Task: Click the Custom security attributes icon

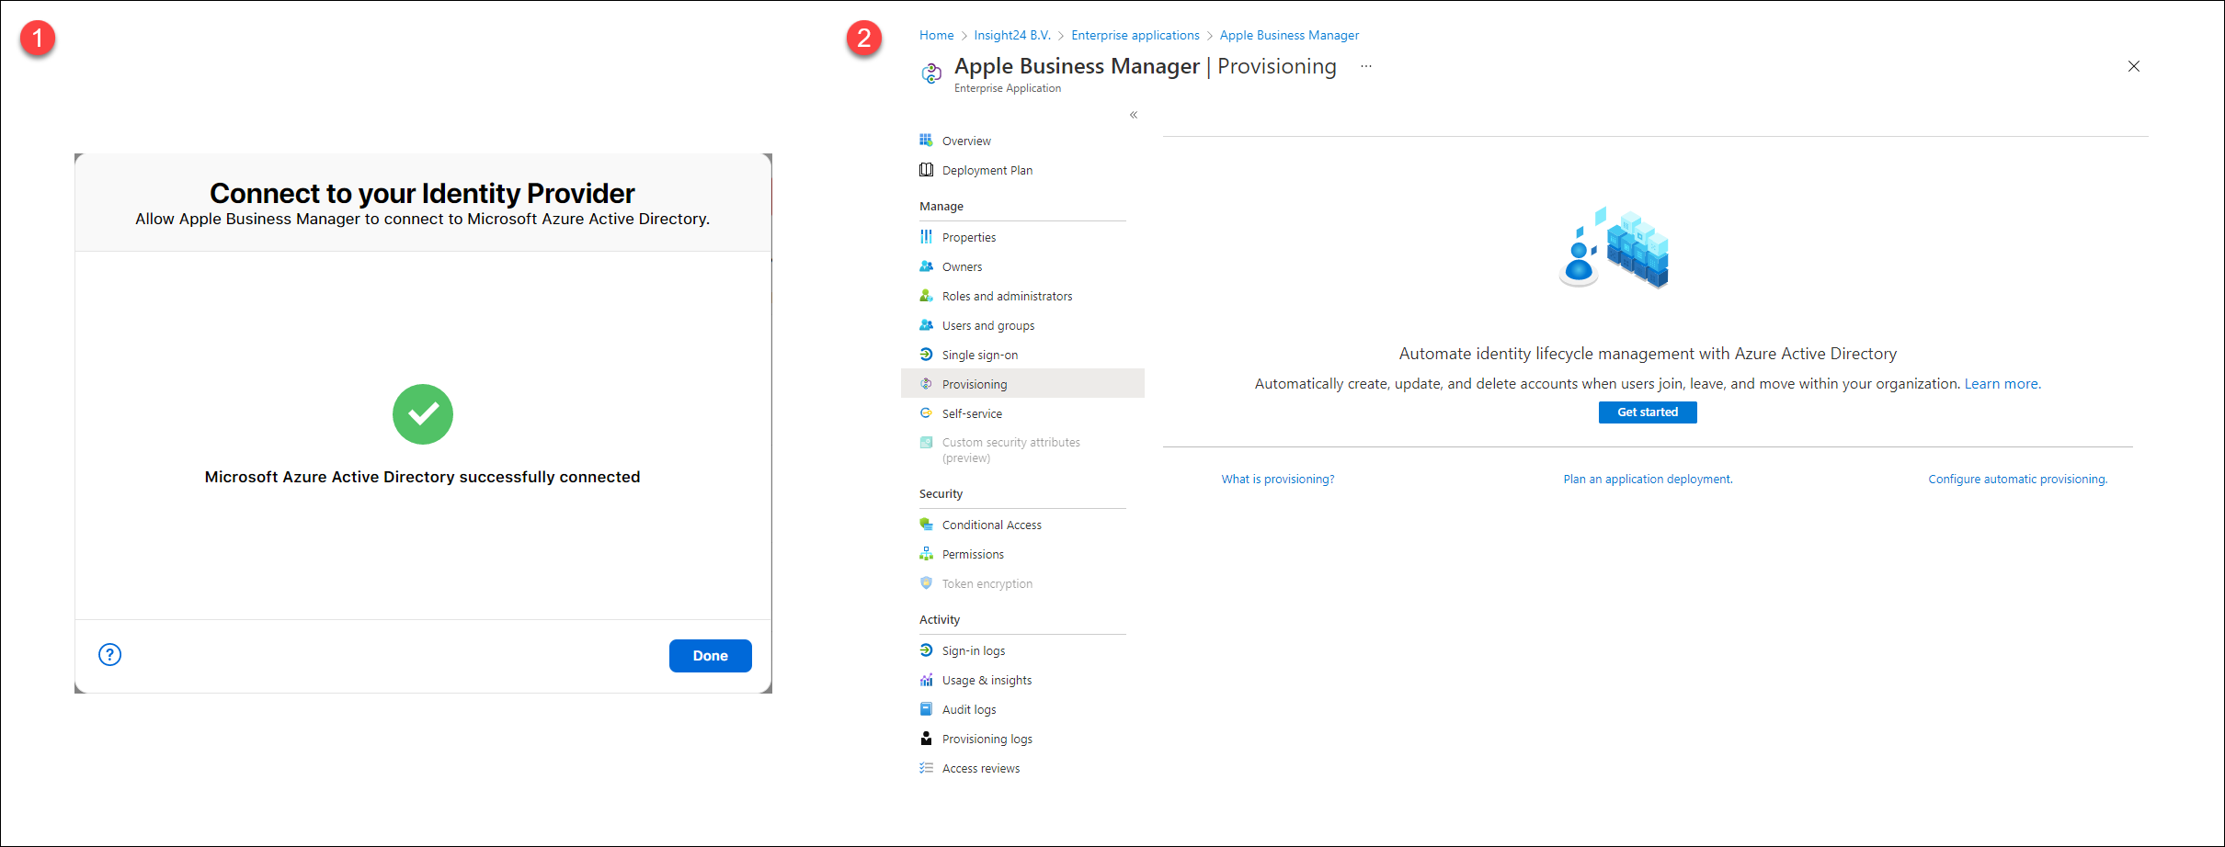Action: point(926,443)
